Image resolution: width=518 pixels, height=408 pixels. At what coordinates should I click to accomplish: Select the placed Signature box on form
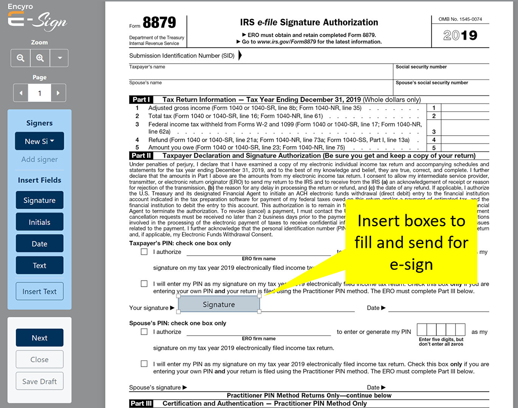coord(219,304)
